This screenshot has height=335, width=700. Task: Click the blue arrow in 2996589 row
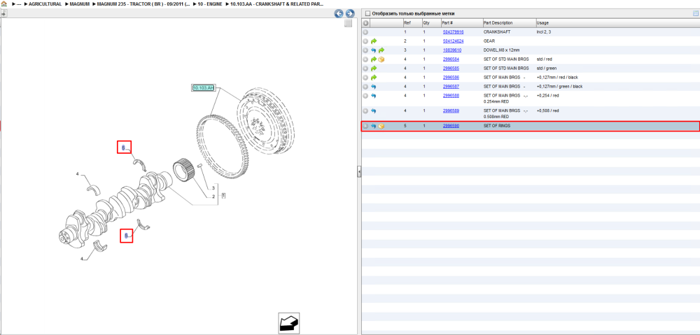[x=374, y=111]
